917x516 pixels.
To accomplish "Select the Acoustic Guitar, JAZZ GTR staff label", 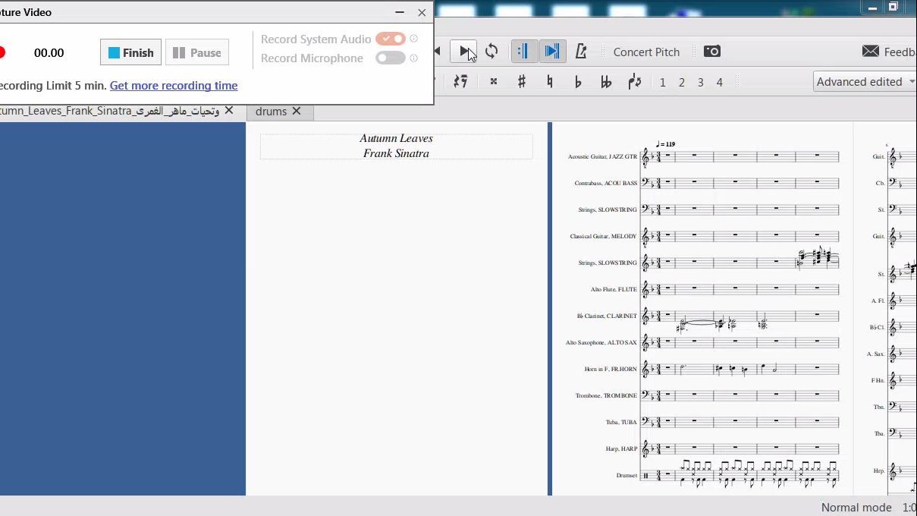I will pos(602,156).
